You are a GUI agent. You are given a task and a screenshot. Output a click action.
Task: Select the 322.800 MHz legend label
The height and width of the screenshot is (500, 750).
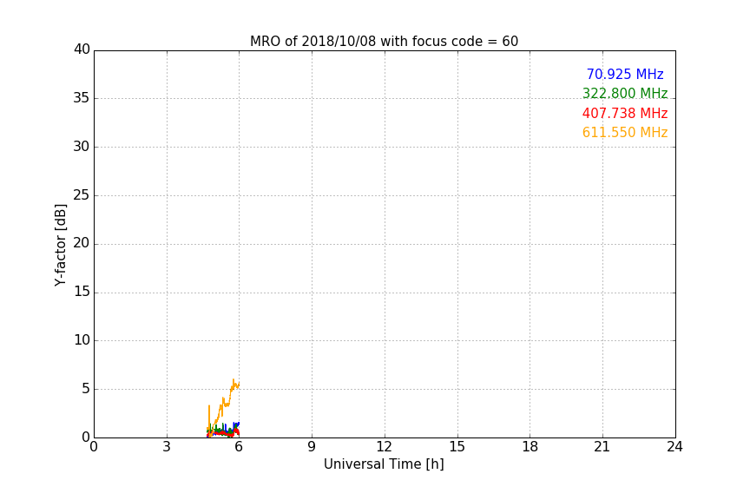625,94
